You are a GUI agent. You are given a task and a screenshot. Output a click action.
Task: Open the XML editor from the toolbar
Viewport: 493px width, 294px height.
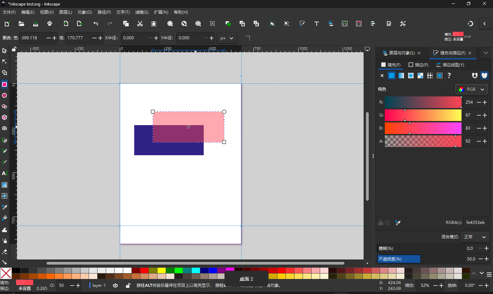(x=345, y=24)
